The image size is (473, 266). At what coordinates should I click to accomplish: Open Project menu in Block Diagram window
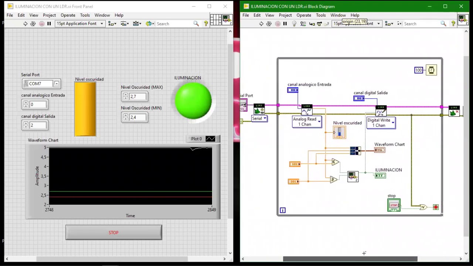(x=285, y=15)
